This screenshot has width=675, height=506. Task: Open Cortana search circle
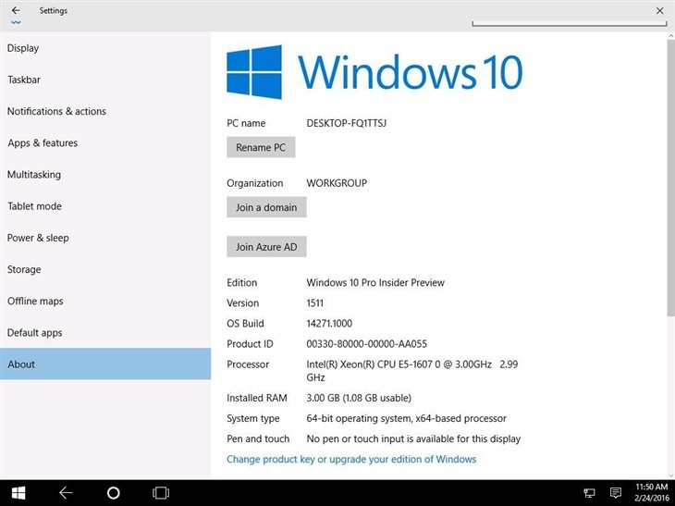pos(114,492)
